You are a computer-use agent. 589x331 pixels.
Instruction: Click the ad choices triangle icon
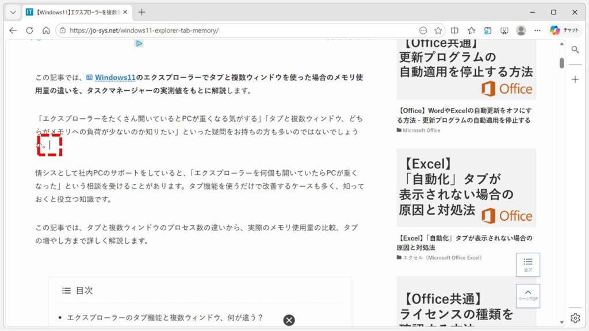click(x=139, y=44)
